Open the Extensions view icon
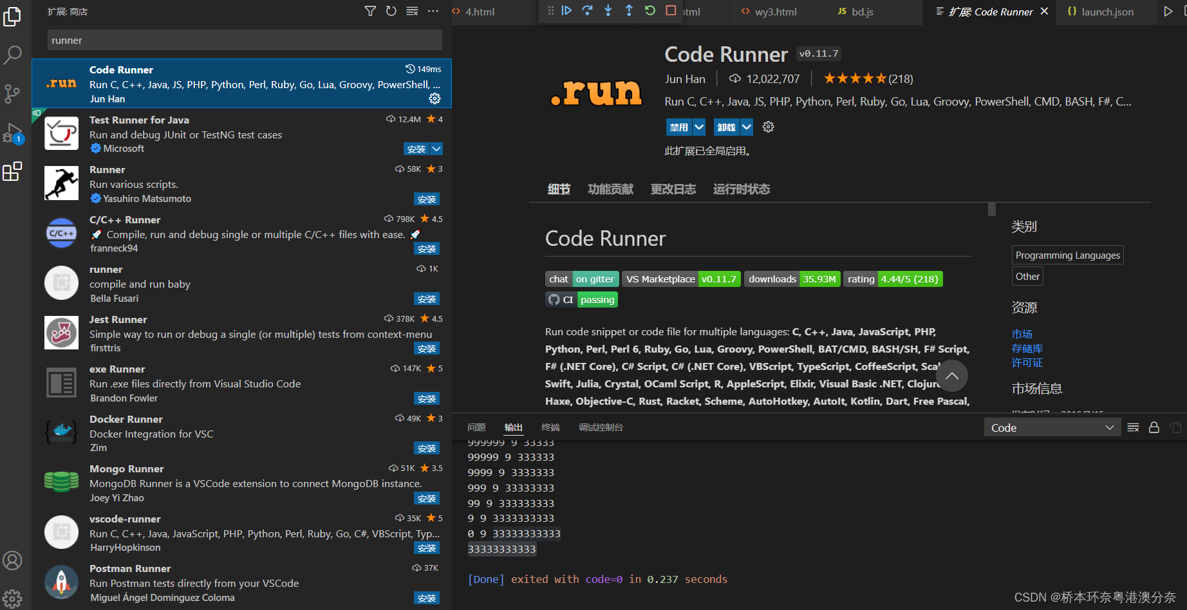The image size is (1187, 610). point(12,172)
